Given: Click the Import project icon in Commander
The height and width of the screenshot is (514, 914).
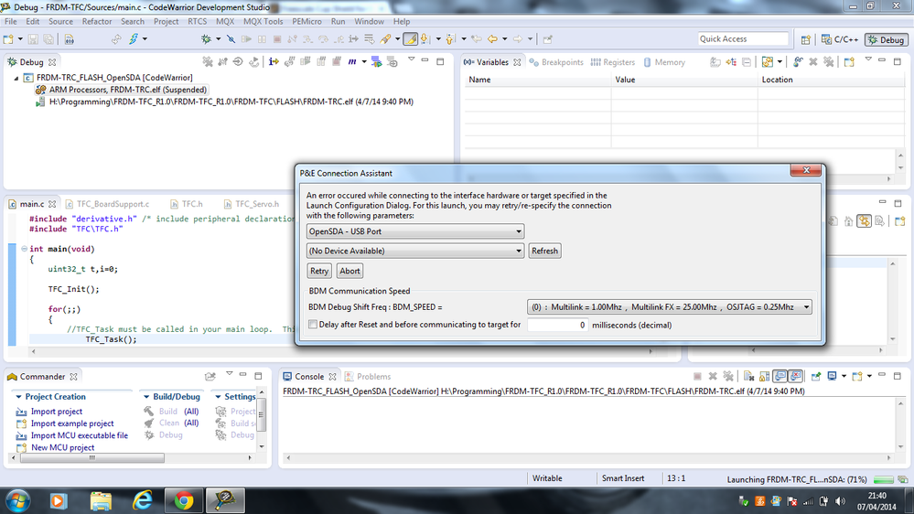Looking at the screenshot, I should pyautogui.click(x=21, y=412).
